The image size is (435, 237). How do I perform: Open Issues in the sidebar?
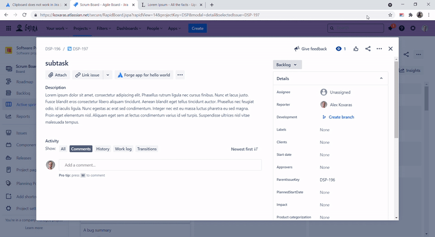[21, 133]
